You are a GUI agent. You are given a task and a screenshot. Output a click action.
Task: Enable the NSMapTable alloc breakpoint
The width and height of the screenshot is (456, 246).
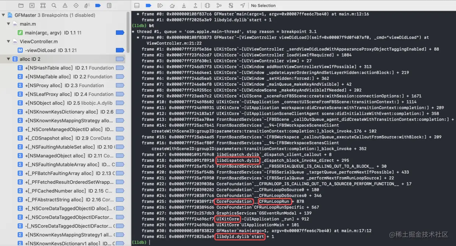[x=120, y=77]
